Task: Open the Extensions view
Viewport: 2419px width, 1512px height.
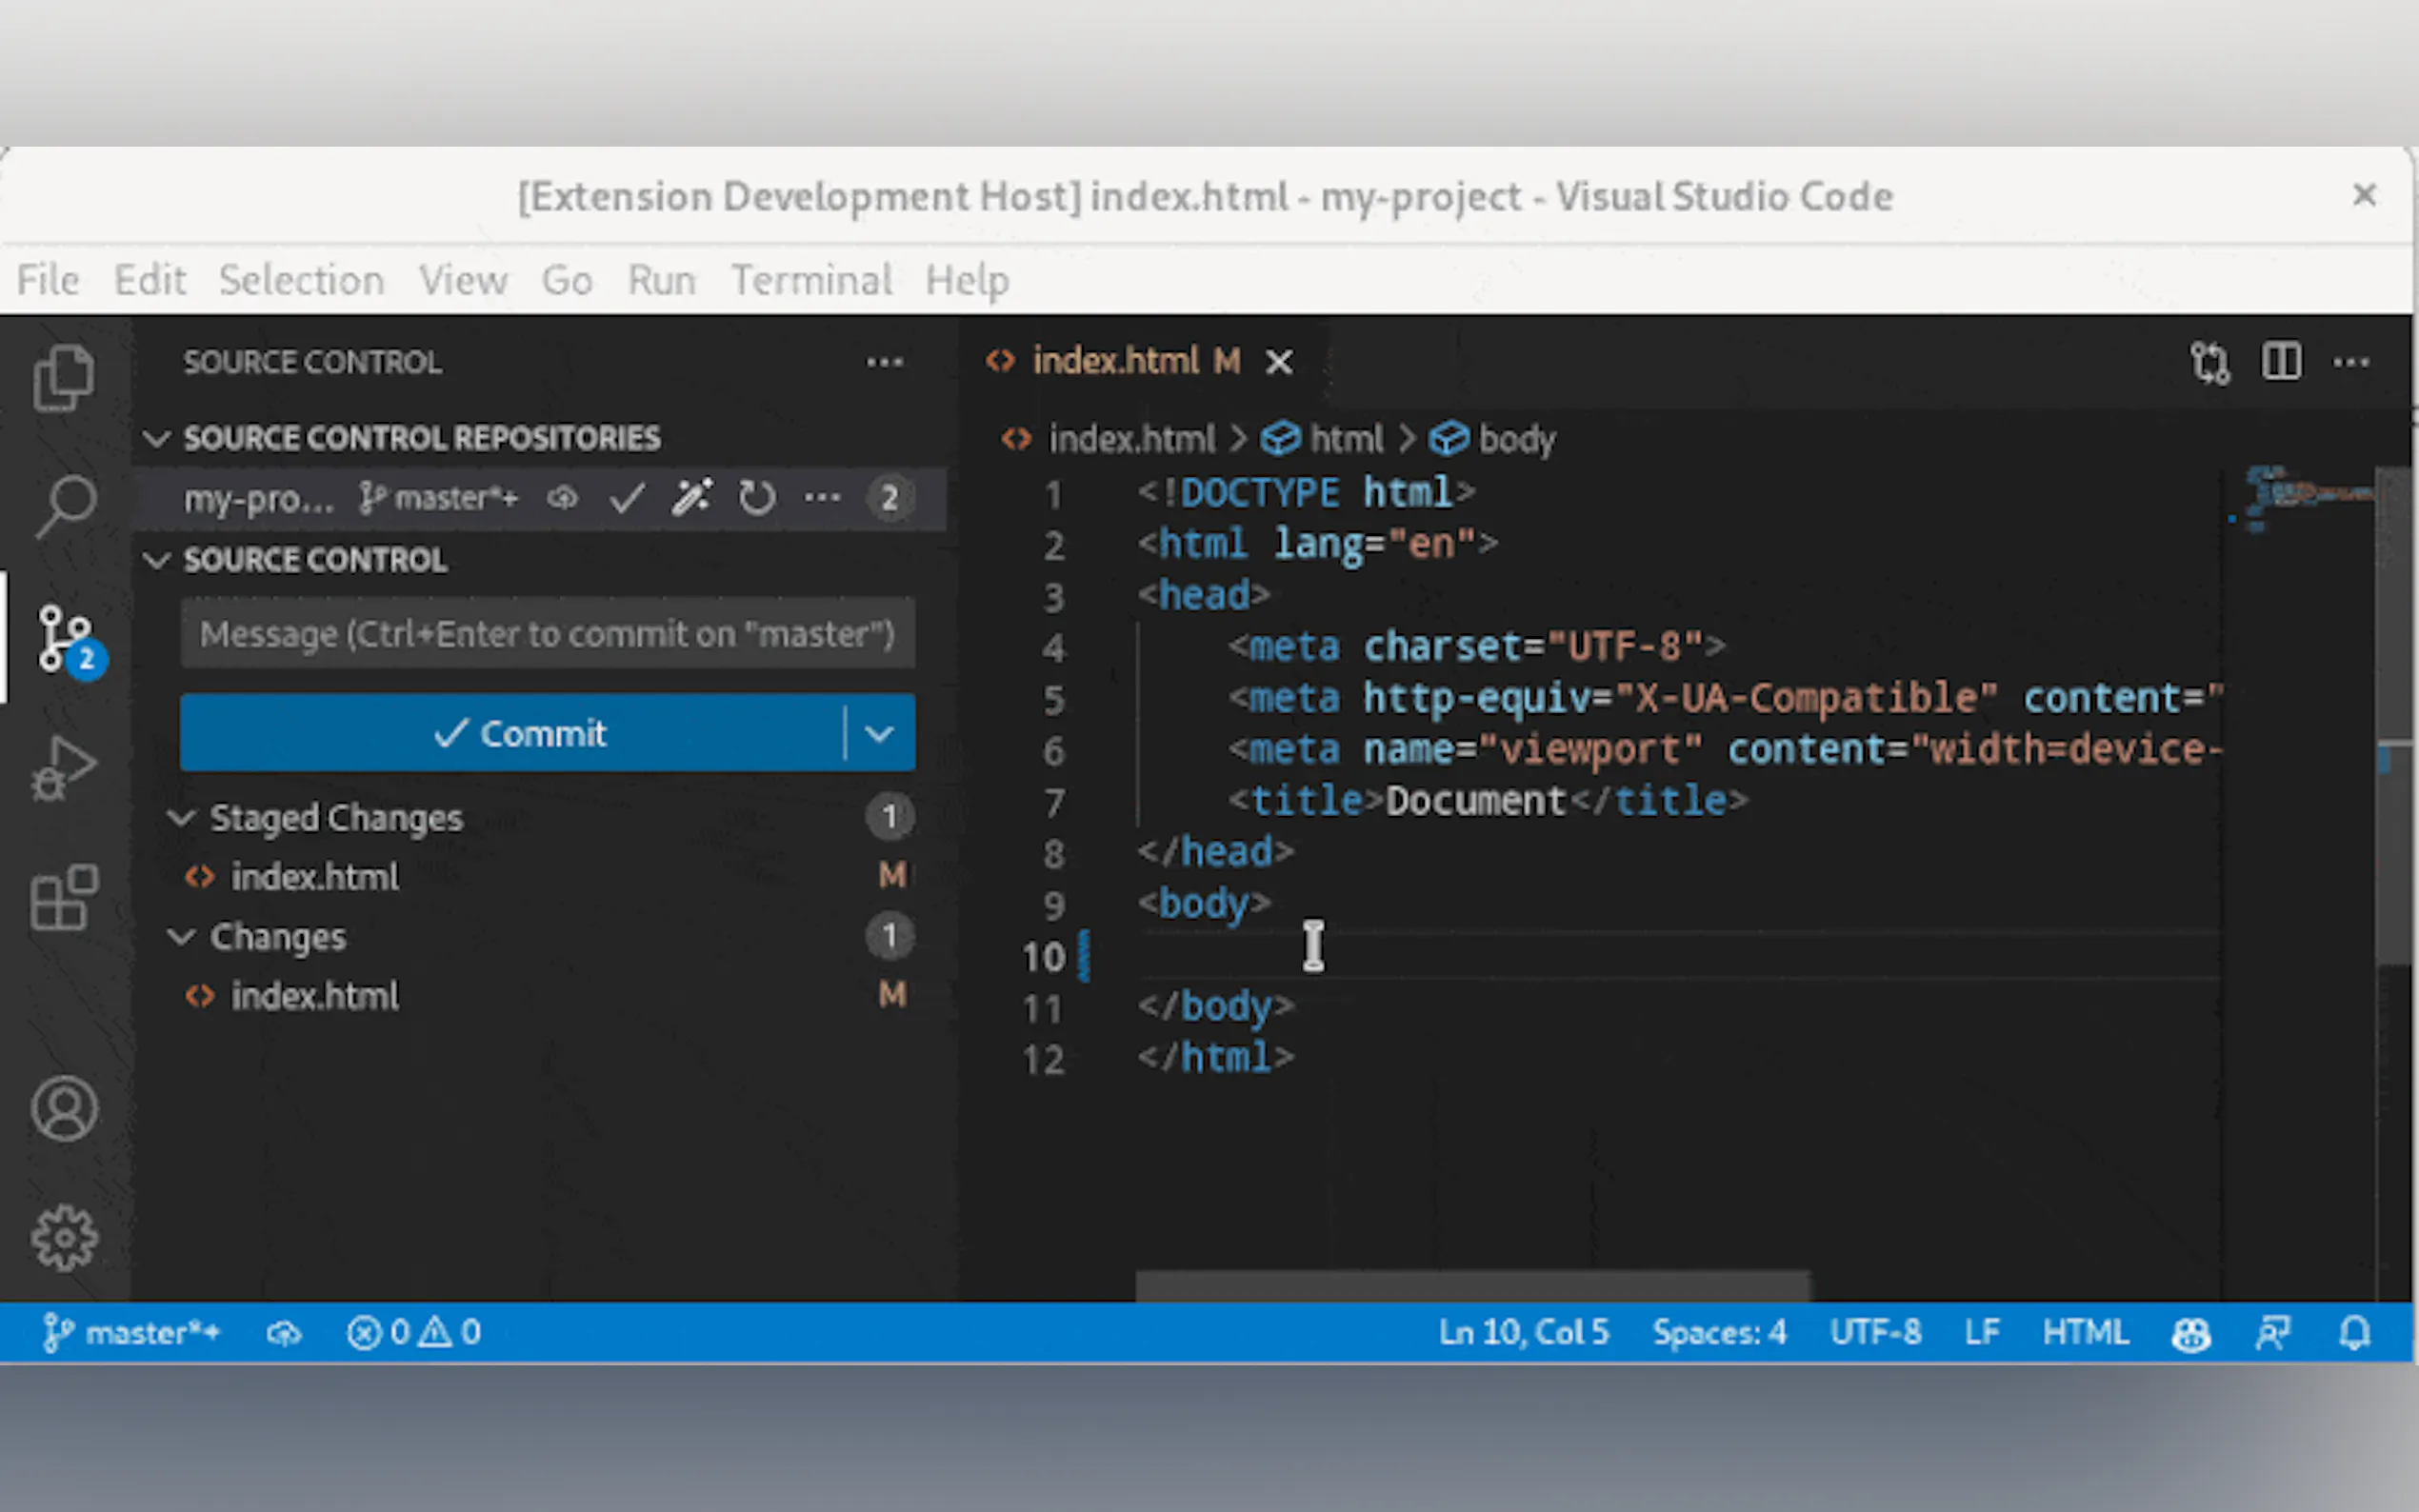Action: pos(64,897)
